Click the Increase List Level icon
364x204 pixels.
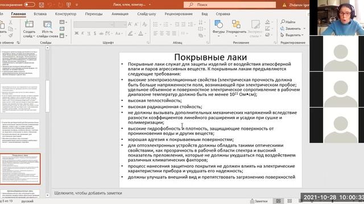click(x=183, y=24)
